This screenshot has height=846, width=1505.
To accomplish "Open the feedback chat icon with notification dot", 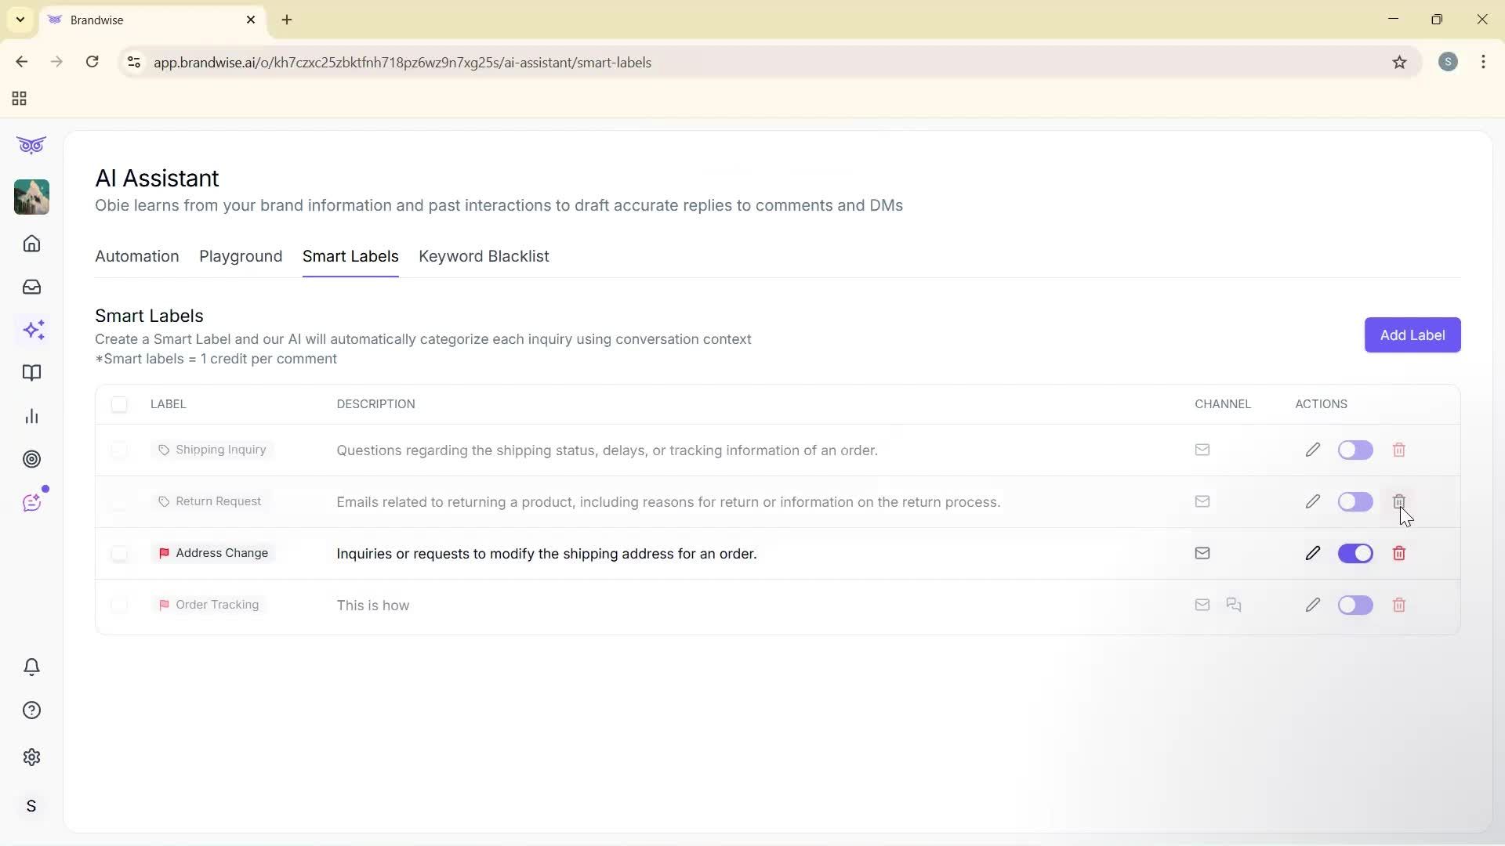I will coord(31,501).
